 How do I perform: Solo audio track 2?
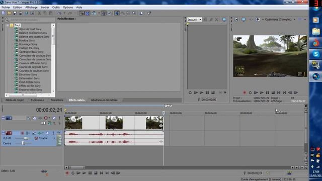click(x=53, y=133)
